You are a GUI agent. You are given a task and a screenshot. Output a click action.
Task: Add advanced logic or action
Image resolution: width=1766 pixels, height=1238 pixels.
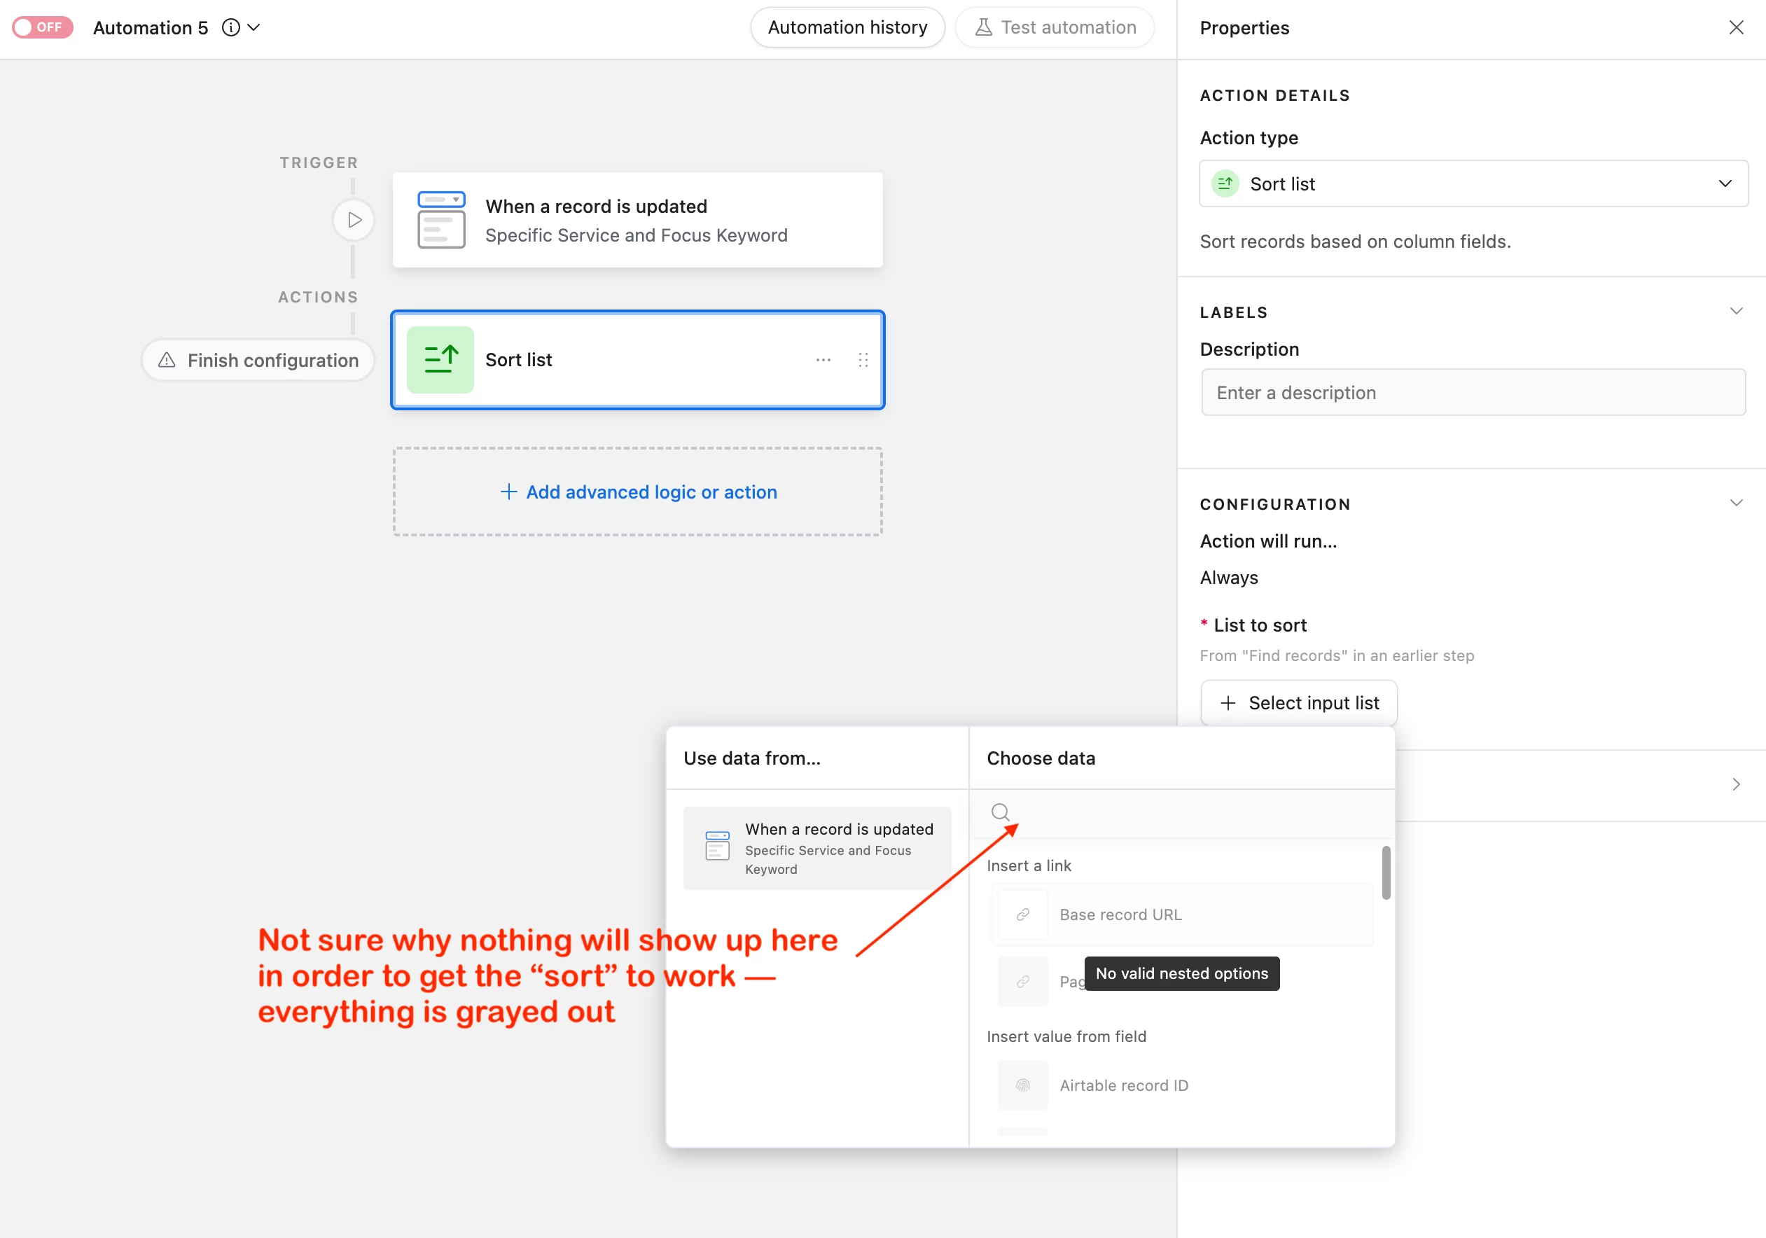point(638,492)
